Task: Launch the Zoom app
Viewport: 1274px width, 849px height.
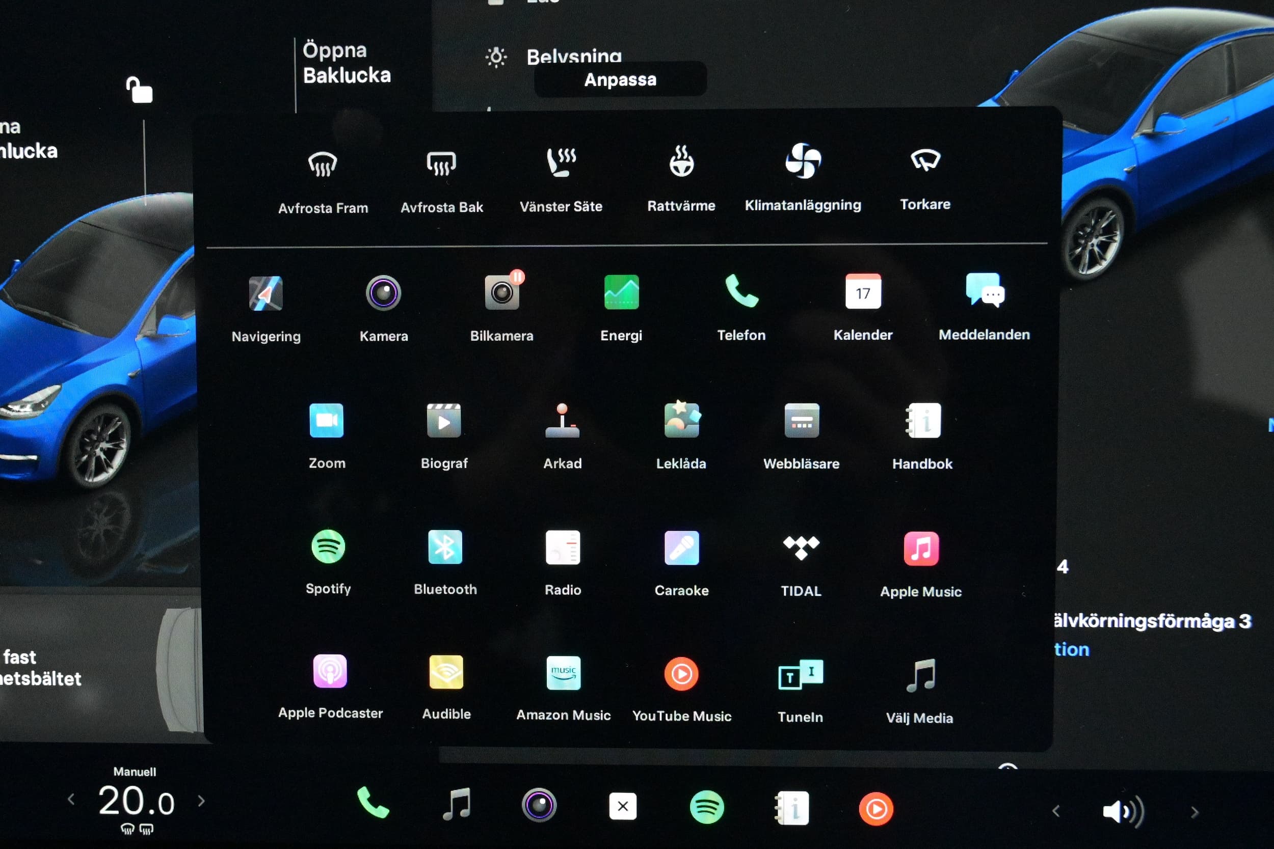Action: pyautogui.click(x=327, y=436)
